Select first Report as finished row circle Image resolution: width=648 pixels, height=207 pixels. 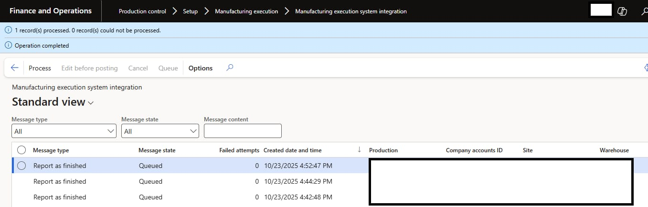point(21,166)
